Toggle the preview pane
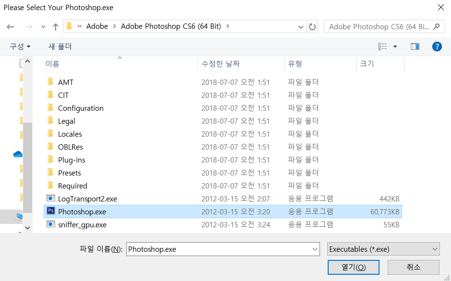 (x=415, y=47)
